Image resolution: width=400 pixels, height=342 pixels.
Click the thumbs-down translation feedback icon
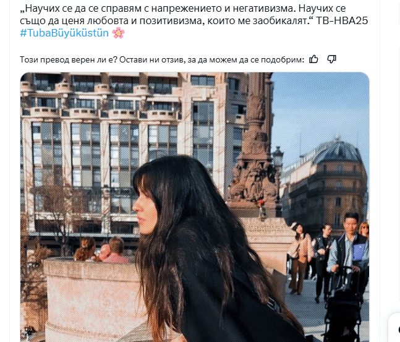pos(331,59)
